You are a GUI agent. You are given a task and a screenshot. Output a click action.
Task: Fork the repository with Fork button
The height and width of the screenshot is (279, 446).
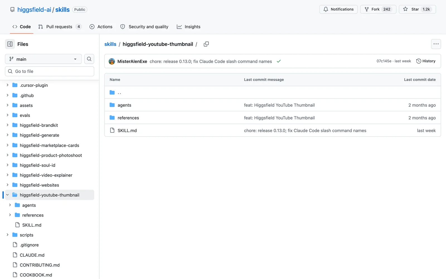(378, 9)
